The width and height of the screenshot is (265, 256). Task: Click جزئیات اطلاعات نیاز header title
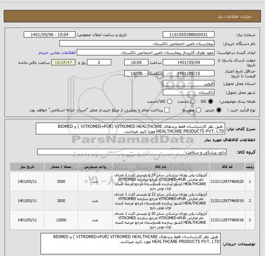coord(234,16)
